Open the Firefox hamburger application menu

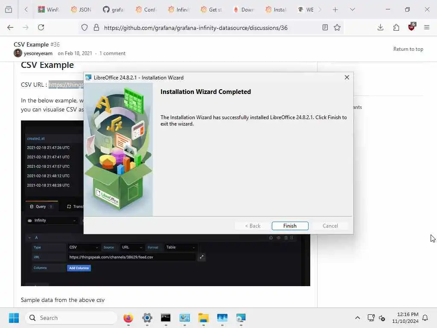[427, 27]
